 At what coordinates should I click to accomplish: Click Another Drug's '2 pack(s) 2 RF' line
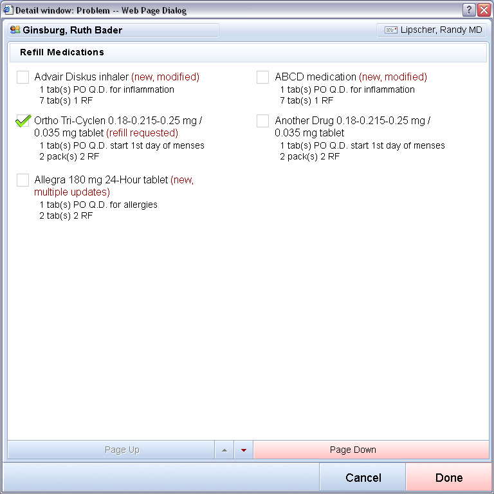click(x=309, y=156)
